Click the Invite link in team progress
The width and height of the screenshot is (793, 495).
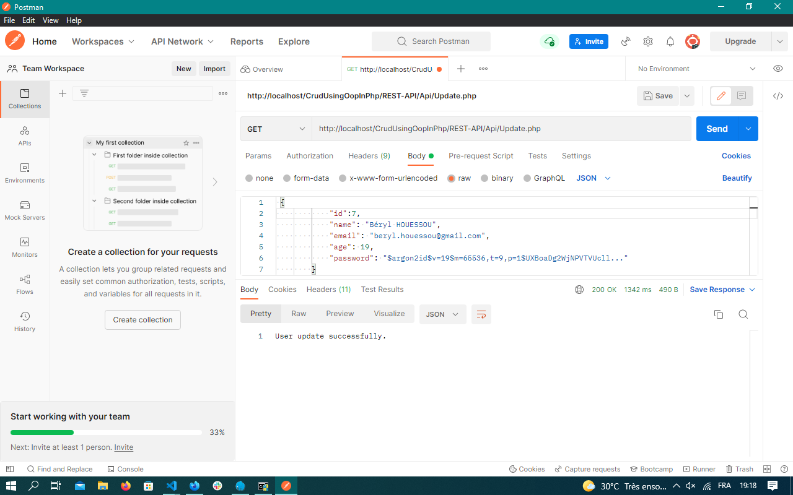124,447
